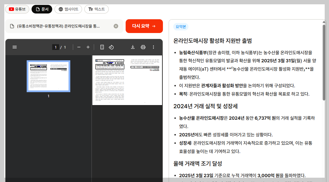Open the PDF sidebar menu
The image size is (329, 182).
[14, 47]
